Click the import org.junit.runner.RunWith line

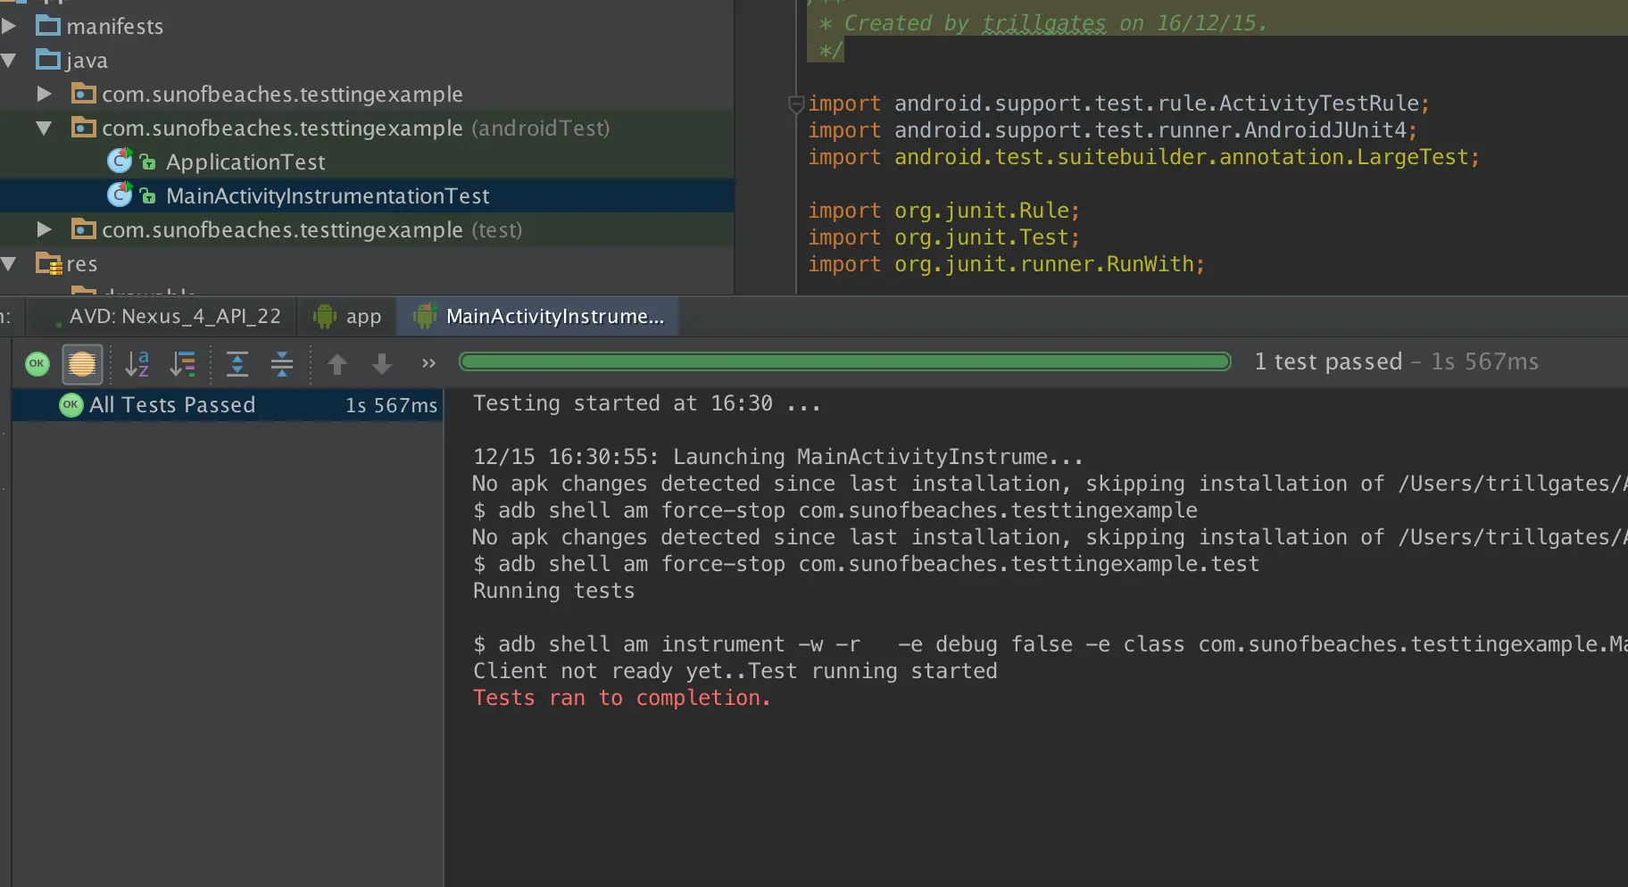[x=1006, y=264]
